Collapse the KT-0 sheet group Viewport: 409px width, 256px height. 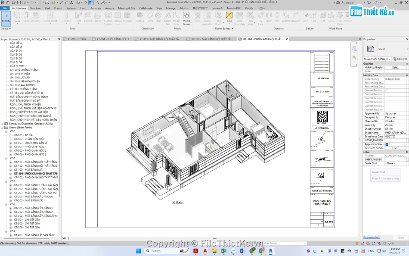tap(6, 131)
